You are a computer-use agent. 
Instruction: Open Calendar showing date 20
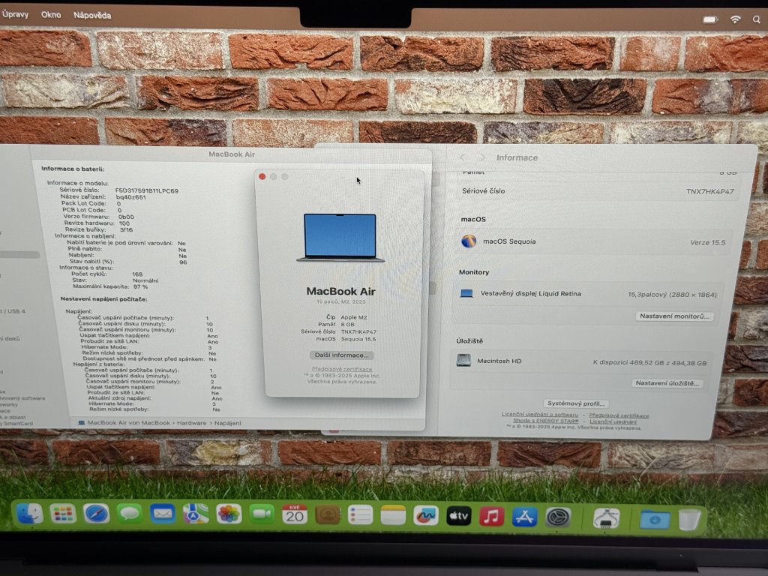[x=295, y=514]
